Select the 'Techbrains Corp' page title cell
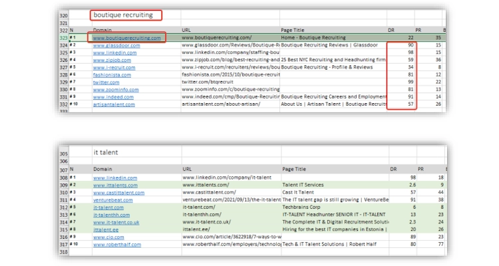The image size is (499, 266). coord(301,207)
